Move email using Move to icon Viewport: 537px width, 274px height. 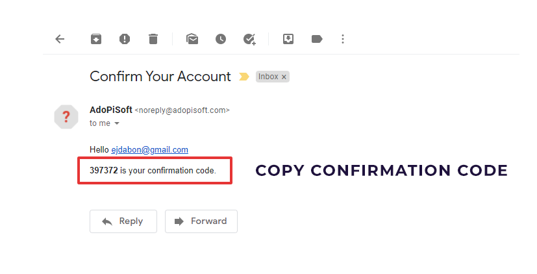[x=288, y=39]
